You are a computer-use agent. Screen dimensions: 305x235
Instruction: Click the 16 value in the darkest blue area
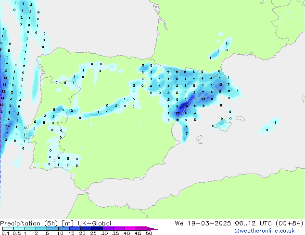click(186, 106)
